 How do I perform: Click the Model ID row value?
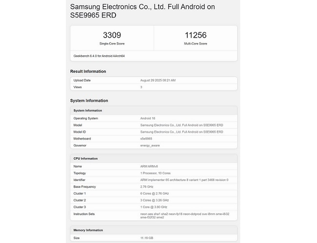(x=181, y=132)
